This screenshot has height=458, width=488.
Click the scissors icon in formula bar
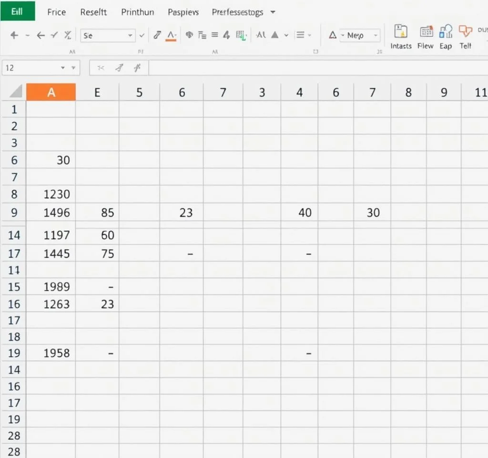point(101,68)
